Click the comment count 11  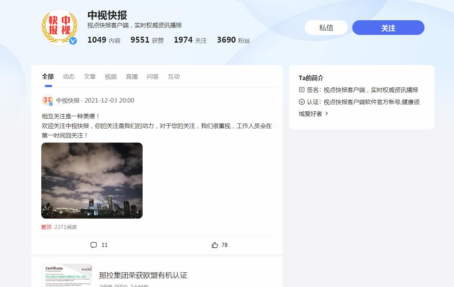pos(105,245)
